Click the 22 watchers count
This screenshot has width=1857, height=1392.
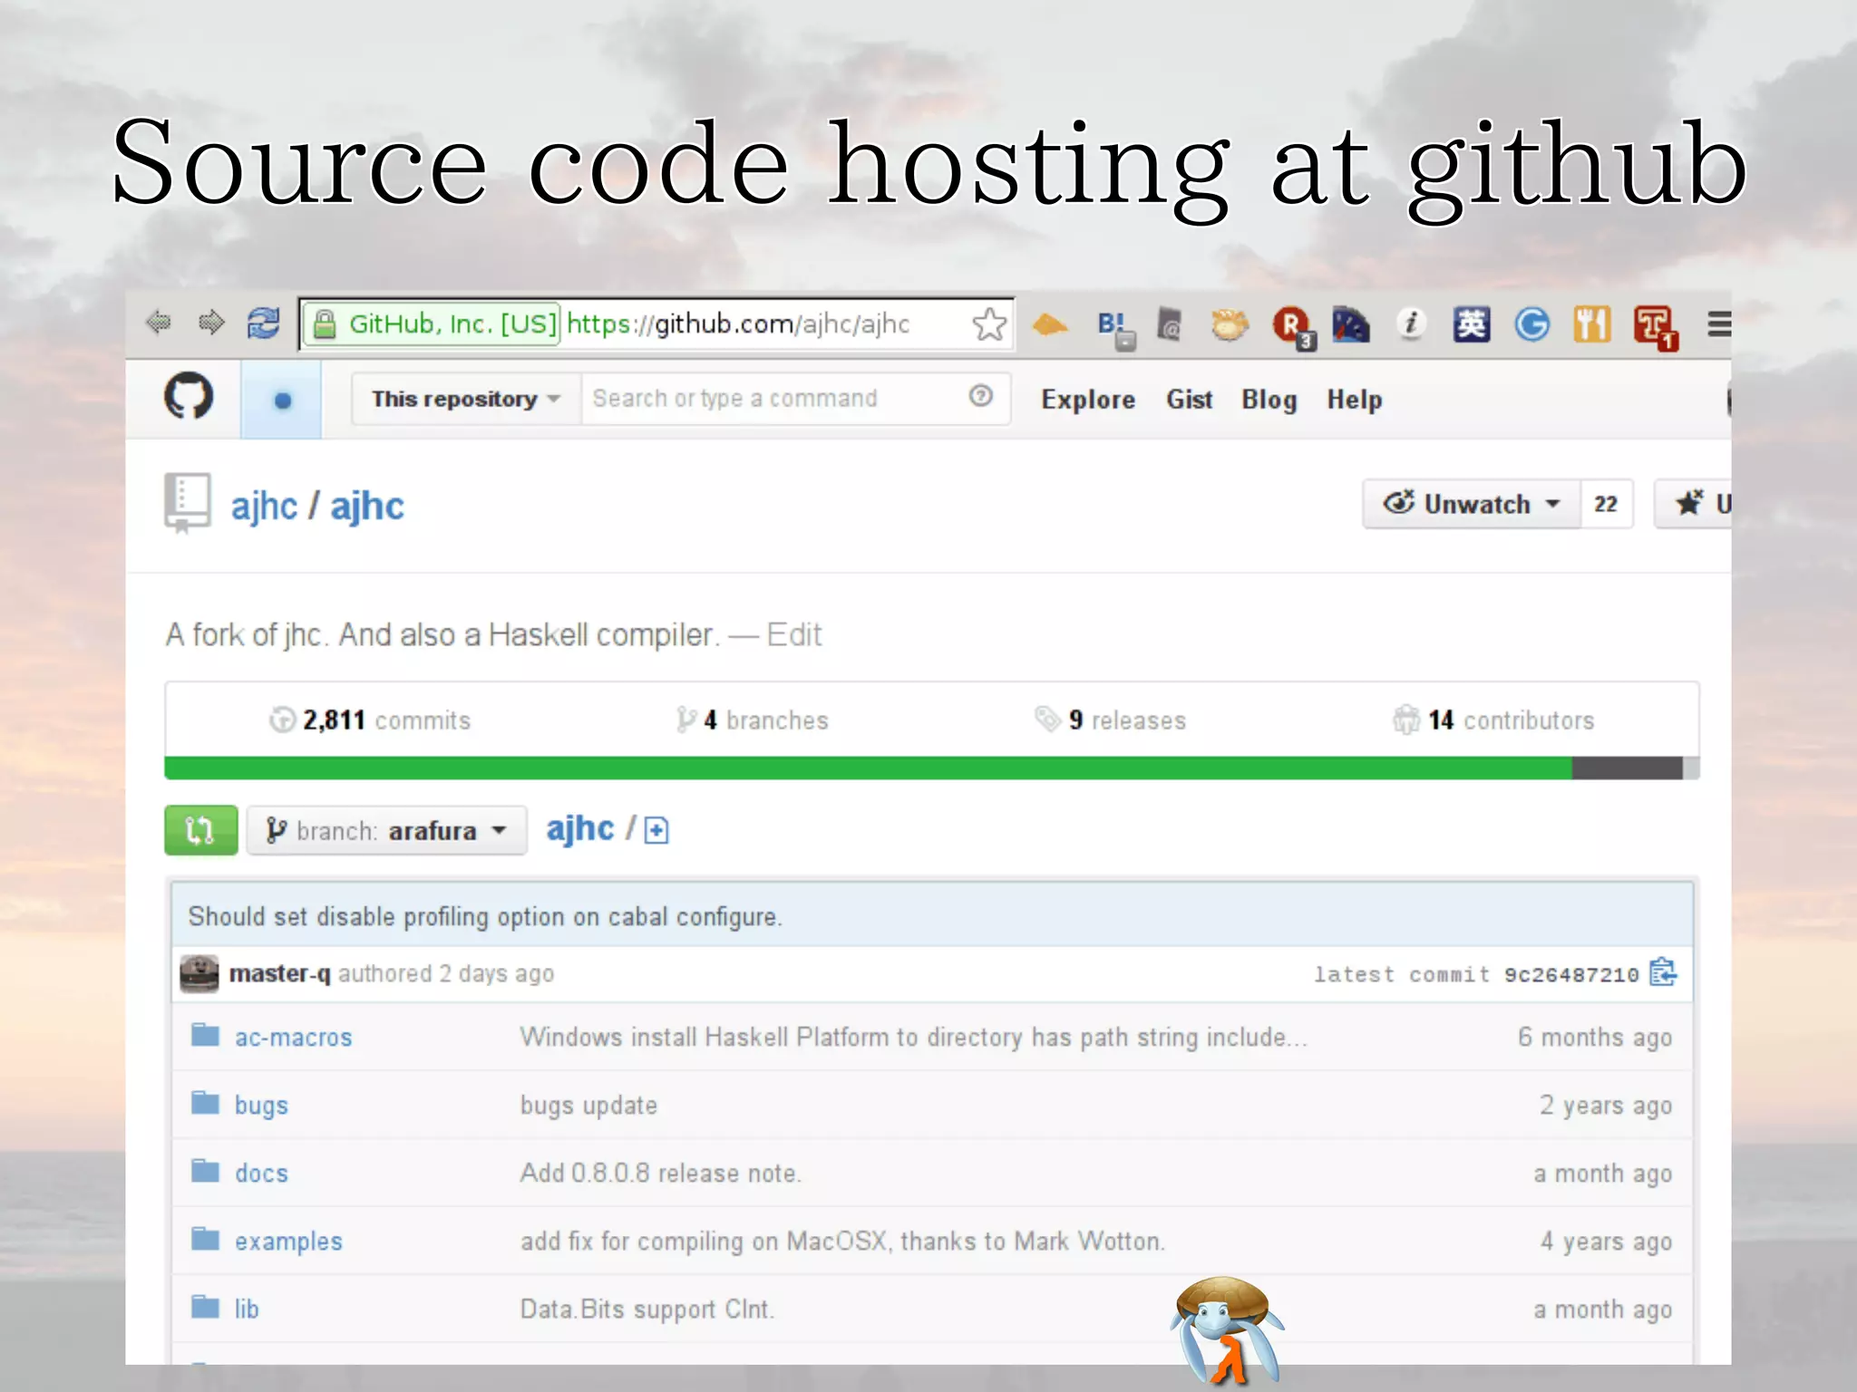tap(1606, 504)
